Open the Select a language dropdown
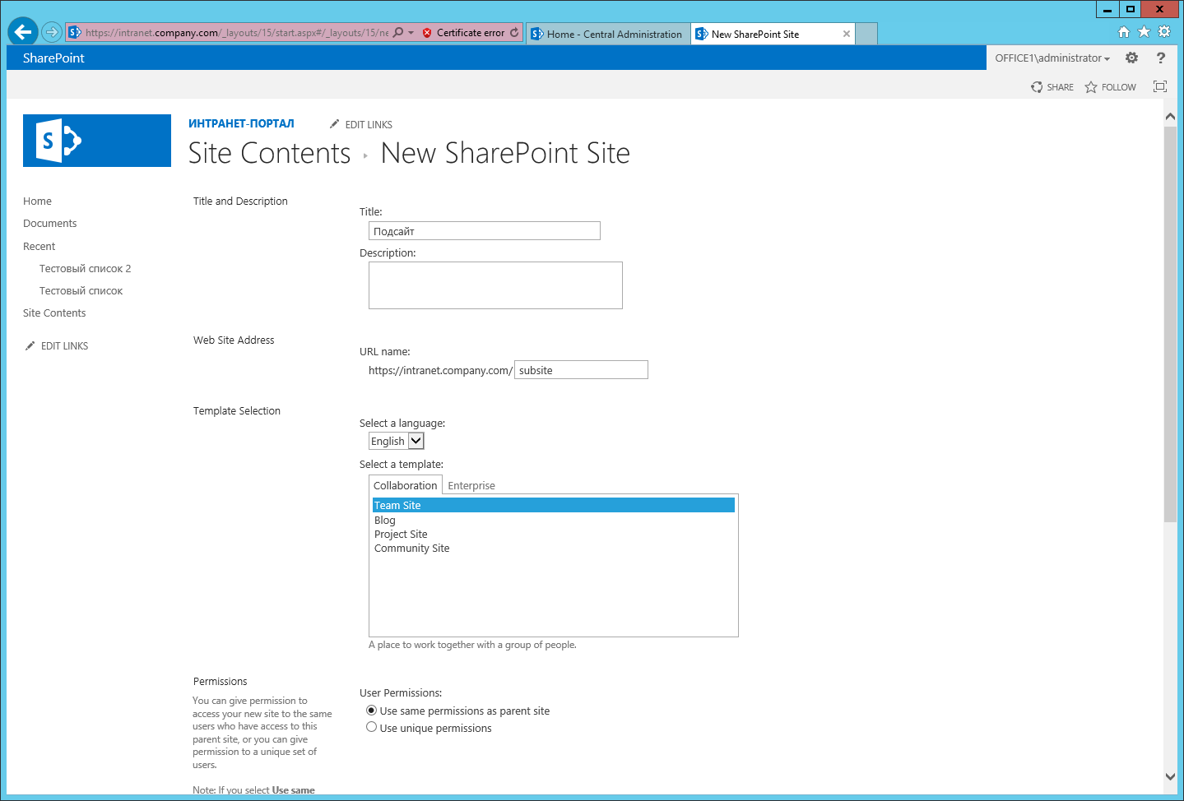 pos(397,441)
